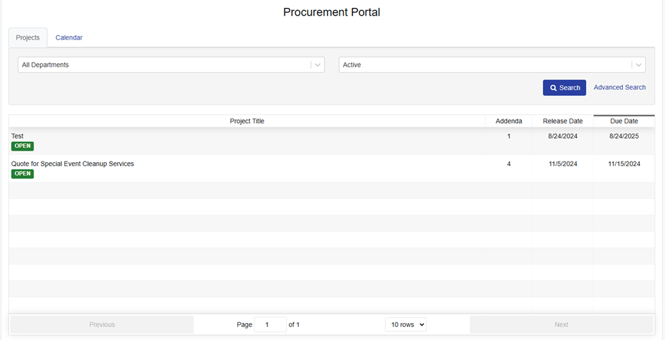Sort by Project Title column header

click(247, 121)
